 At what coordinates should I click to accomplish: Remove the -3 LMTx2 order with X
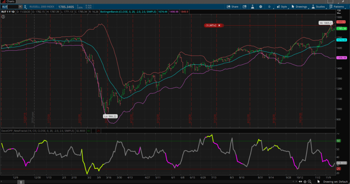219,25
